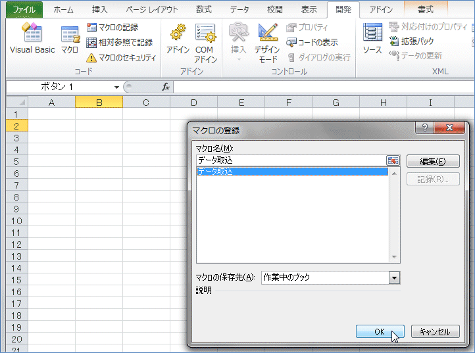Switch to the 数式 tab

[203, 10]
